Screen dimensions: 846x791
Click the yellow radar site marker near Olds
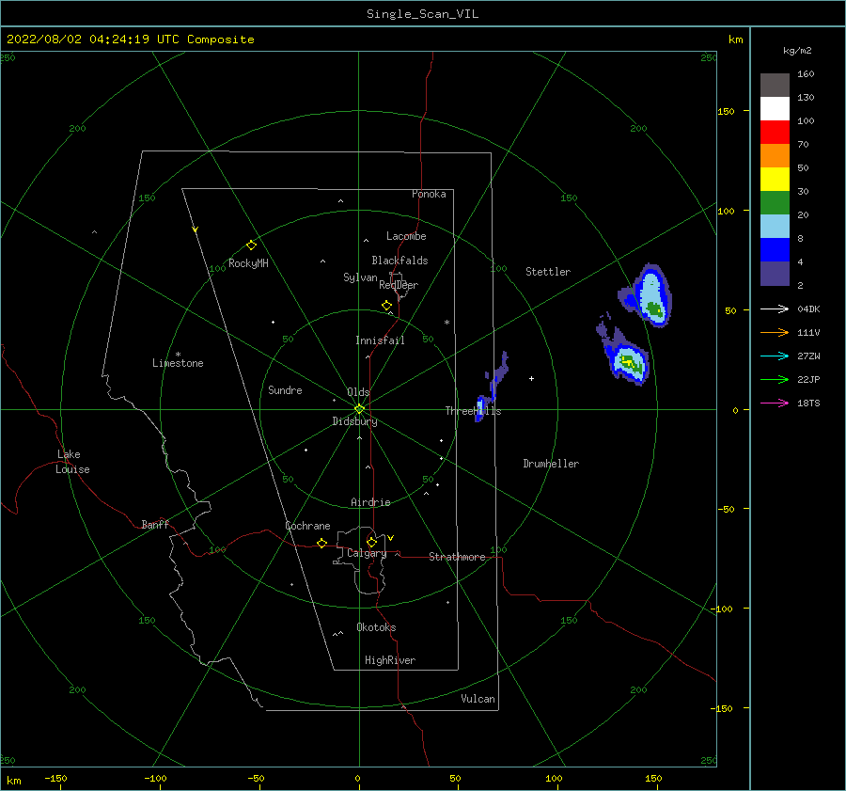359,409
